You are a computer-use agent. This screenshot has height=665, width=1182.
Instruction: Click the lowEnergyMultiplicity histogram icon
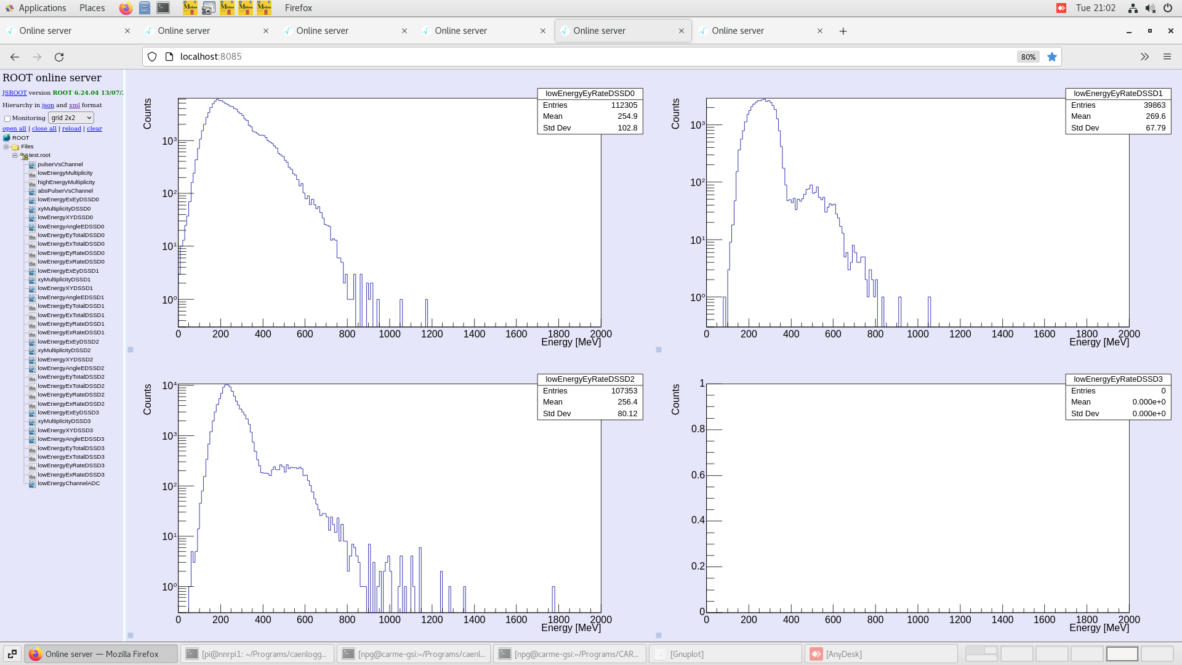(32, 173)
